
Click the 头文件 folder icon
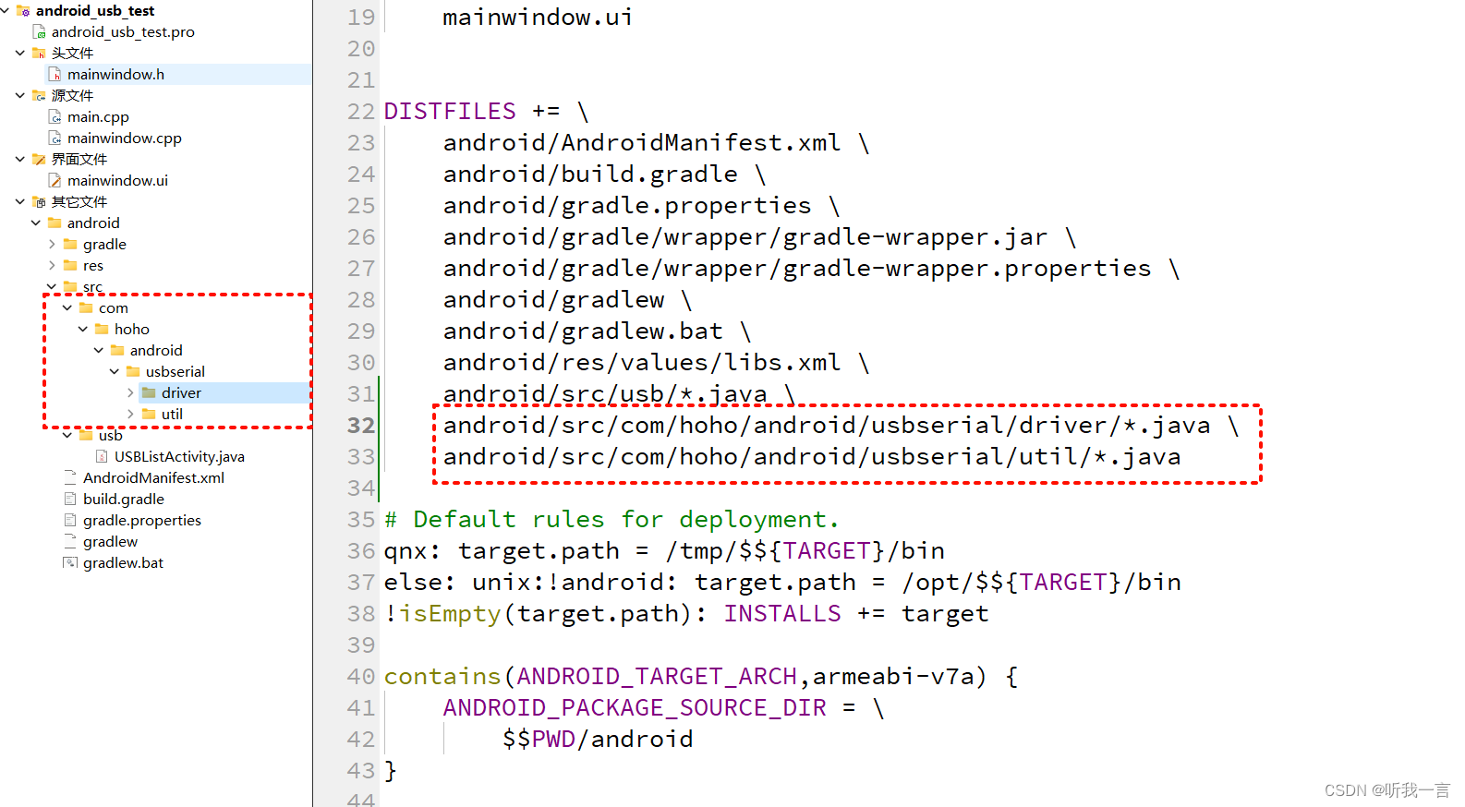click(x=39, y=53)
